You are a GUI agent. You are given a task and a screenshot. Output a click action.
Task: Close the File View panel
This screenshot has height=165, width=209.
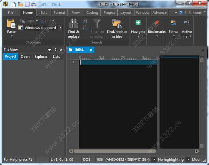[x=61, y=50]
